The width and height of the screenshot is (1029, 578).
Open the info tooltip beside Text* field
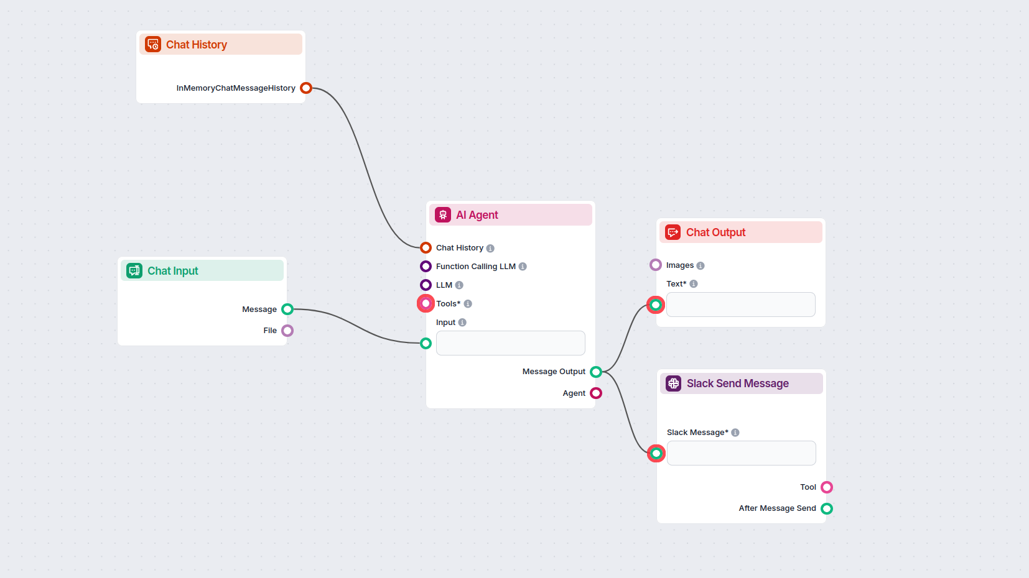tap(694, 283)
